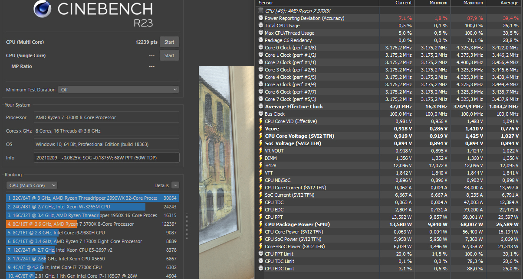The height and width of the screenshot is (279, 523).
Task: Select the Ryzen 7 1700X ranking entry
Action: 92,241
